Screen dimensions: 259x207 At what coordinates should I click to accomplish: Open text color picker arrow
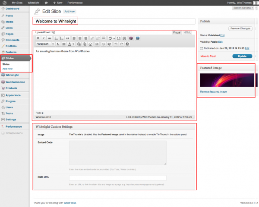(x=73, y=44)
